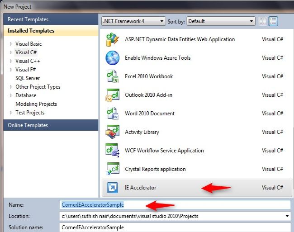
Task: Select Test Projects in the tree
Action: pos(30,113)
